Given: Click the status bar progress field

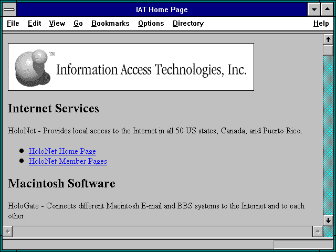Looking at the screenshot, I should coord(303,245).
